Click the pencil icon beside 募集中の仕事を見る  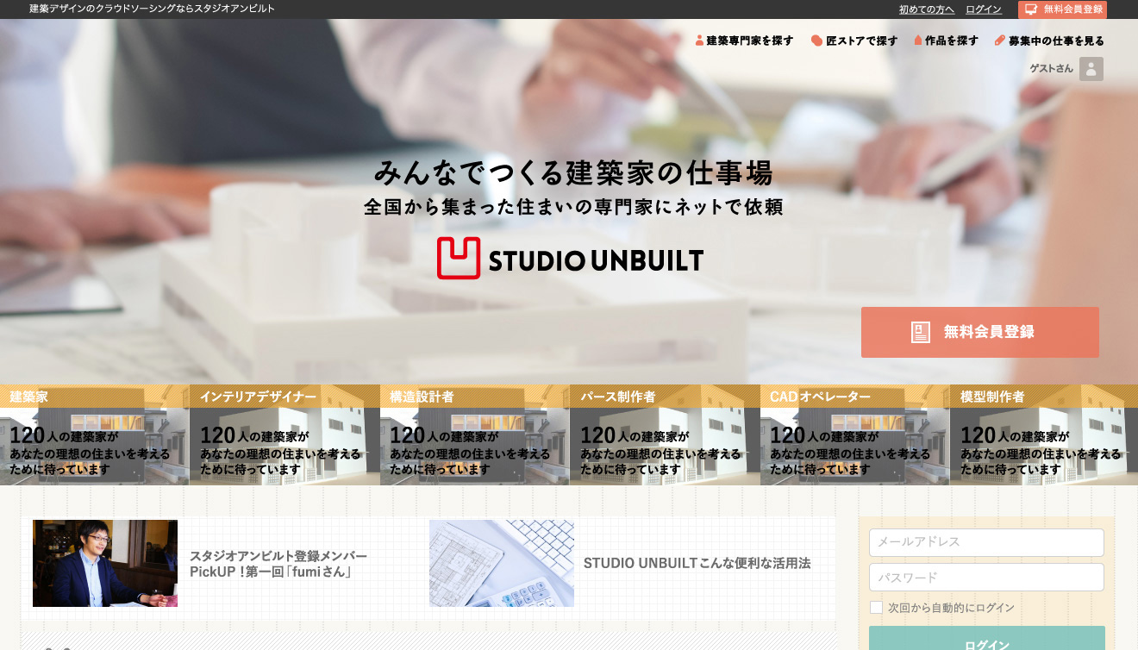(x=1000, y=41)
